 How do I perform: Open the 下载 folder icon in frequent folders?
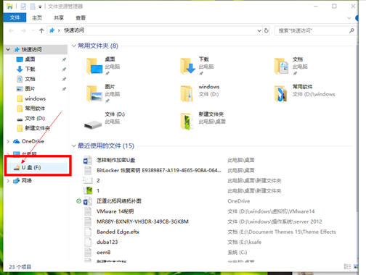(x=187, y=66)
